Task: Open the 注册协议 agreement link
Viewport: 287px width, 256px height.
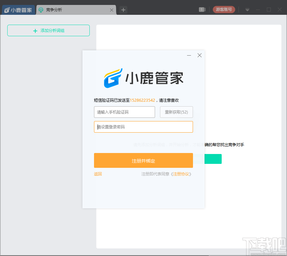Action: point(182,174)
